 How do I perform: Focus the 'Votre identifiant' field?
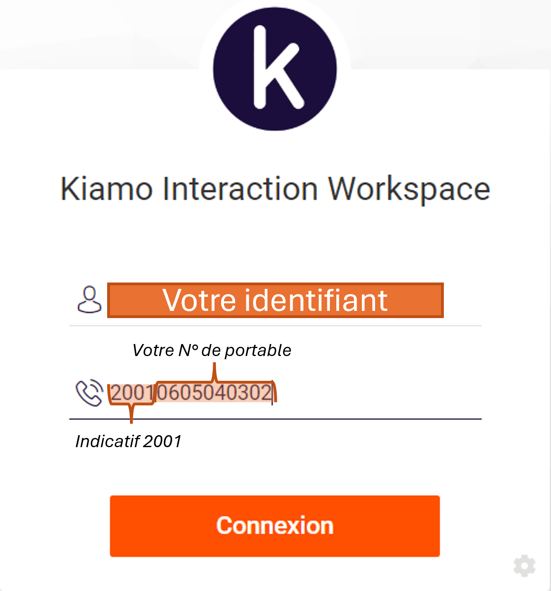click(275, 300)
